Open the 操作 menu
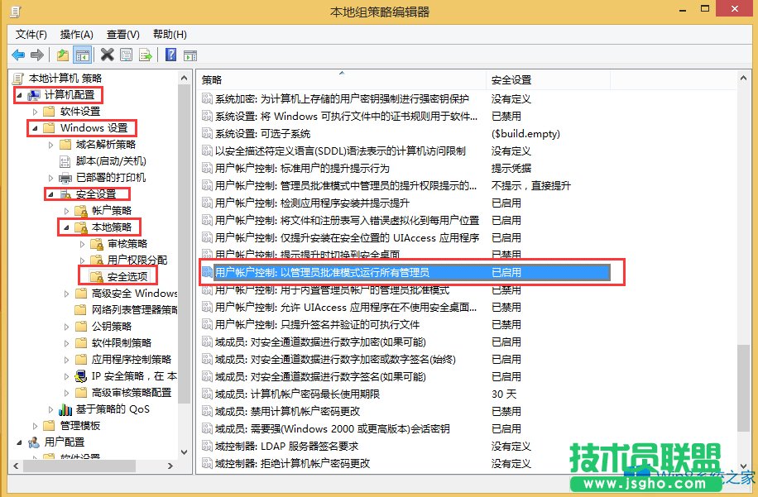The width and height of the screenshot is (758, 497). (76, 34)
